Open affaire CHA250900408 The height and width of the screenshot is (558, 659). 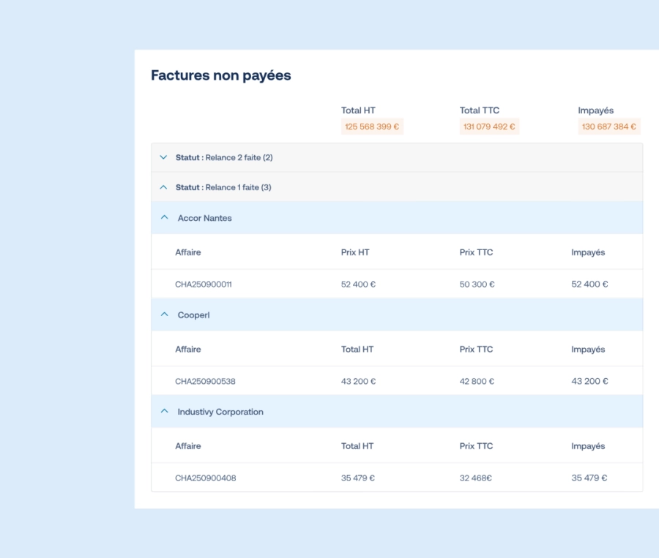point(205,478)
